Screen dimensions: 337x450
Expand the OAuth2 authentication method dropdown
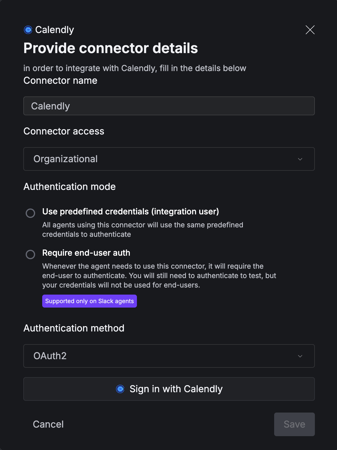click(169, 356)
